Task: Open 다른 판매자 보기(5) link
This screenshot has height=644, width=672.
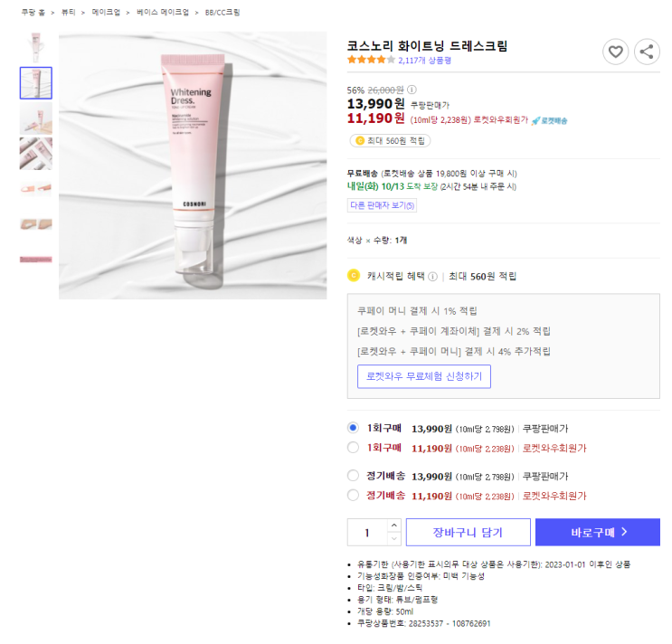Action: click(x=382, y=205)
